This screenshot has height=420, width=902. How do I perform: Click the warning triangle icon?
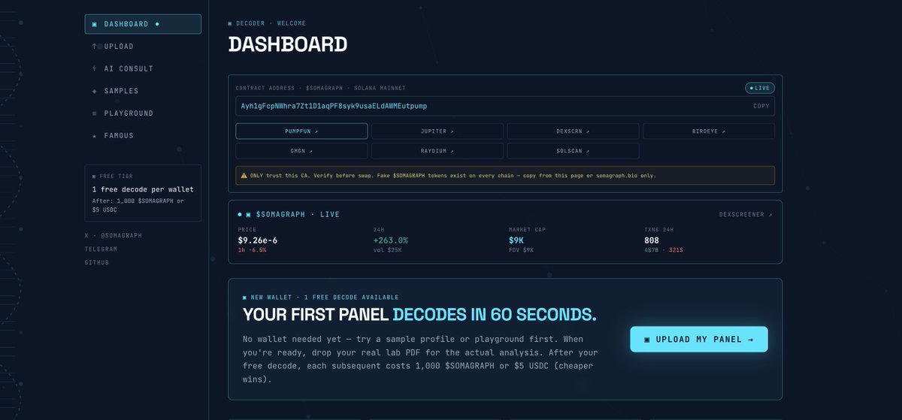tap(244, 175)
